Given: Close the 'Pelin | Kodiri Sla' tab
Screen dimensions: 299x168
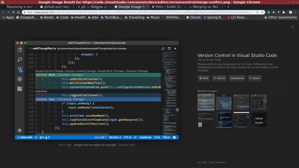Looking at the screenshot, I should [x=185, y=7].
